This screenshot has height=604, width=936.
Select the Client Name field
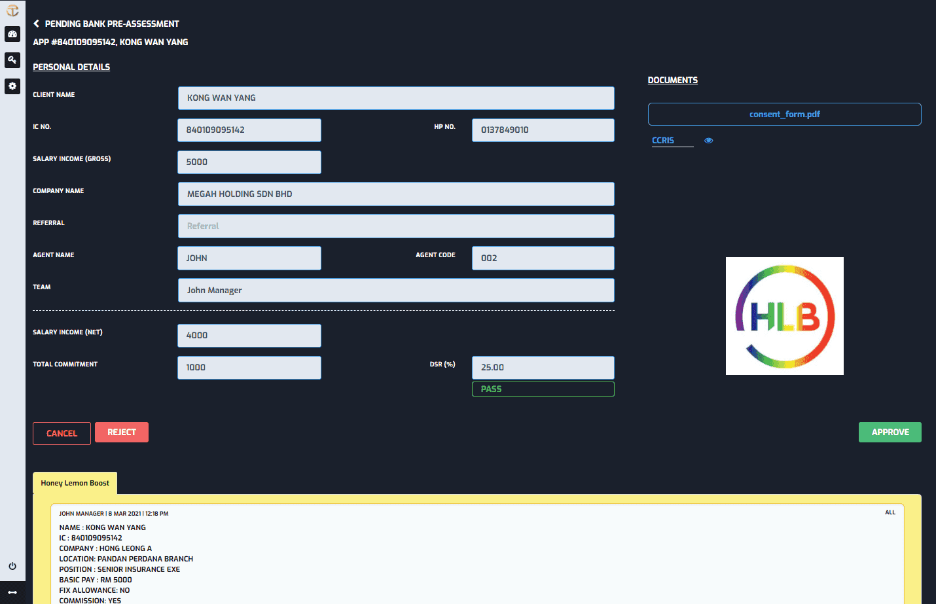tap(395, 98)
